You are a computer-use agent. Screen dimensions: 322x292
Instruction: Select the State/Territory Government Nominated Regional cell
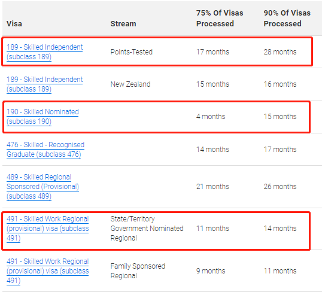click(147, 229)
